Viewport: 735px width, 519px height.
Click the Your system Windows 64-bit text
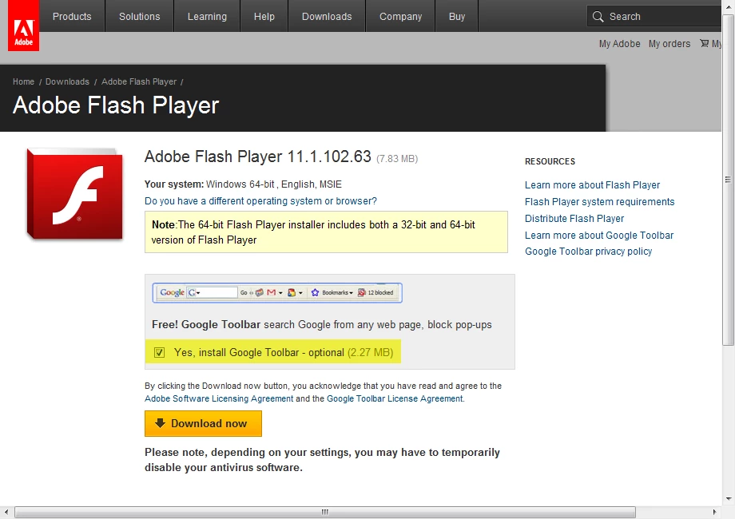click(x=243, y=184)
